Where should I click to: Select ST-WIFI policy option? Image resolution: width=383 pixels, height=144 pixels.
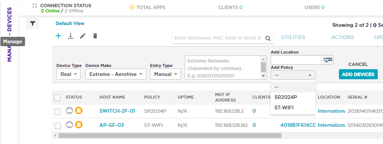(x=293, y=107)
